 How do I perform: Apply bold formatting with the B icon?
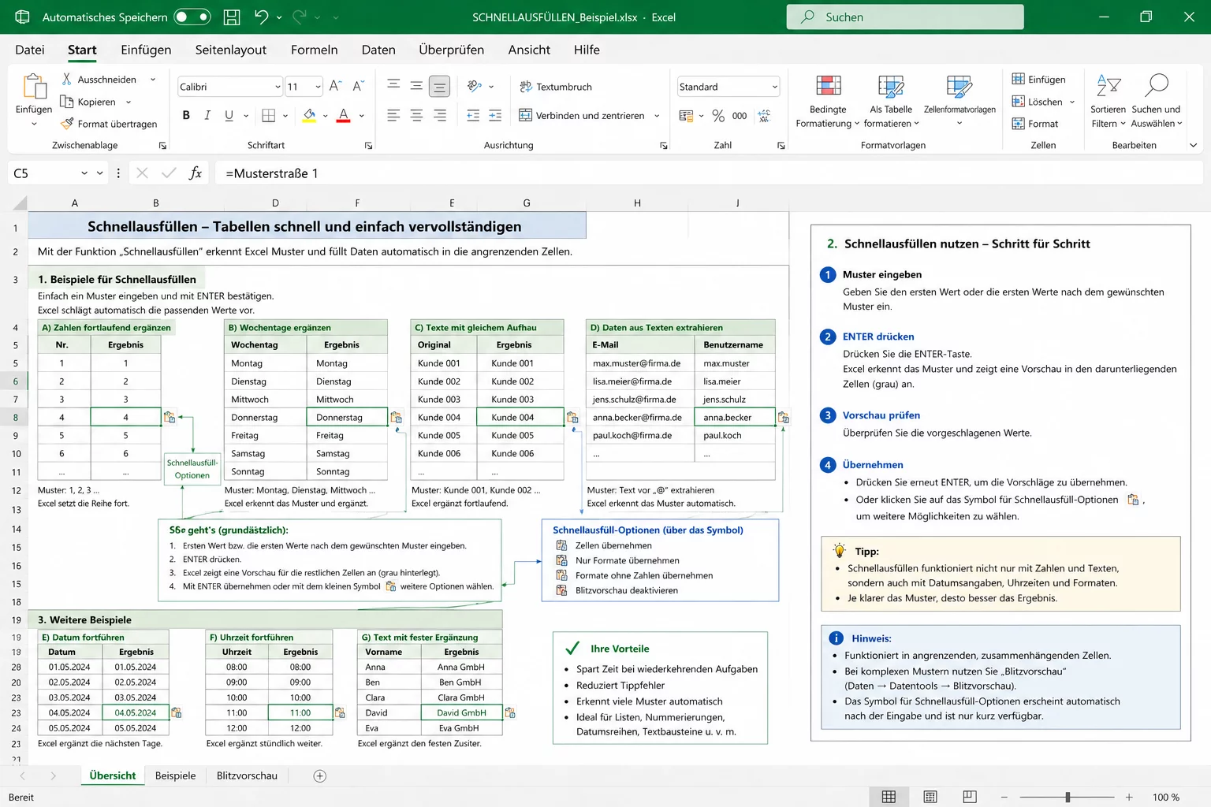point(186,115)
